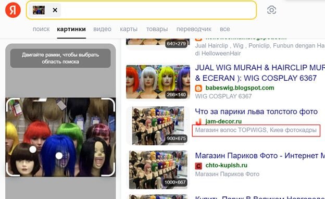Image resolution: width=325 pixels, height=199 pixels.
Task: Open the babeswig.blogspot.com link
Action: (x=240, y=88)
